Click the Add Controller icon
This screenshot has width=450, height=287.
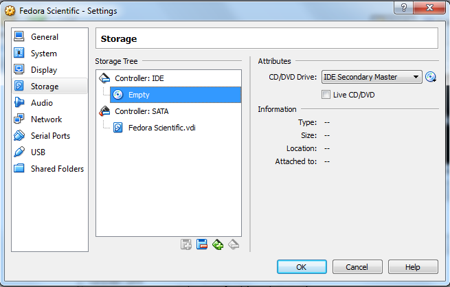point(218,244)
